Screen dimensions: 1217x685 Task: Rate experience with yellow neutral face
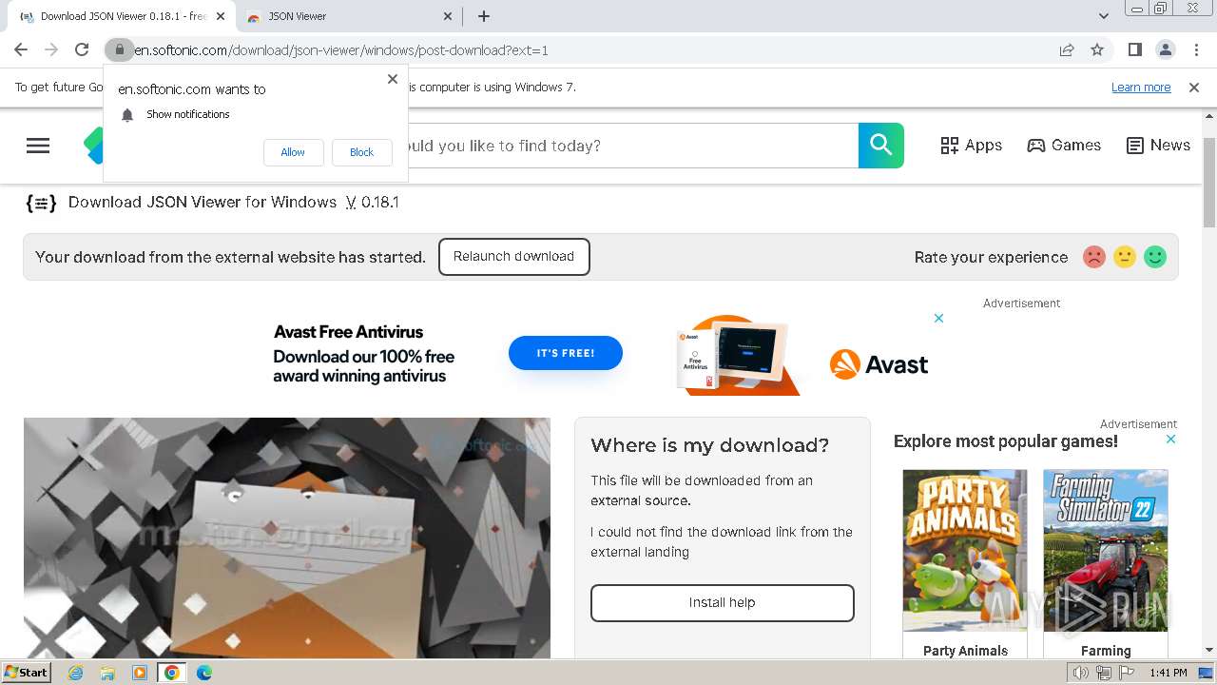tap(1125, 257)
